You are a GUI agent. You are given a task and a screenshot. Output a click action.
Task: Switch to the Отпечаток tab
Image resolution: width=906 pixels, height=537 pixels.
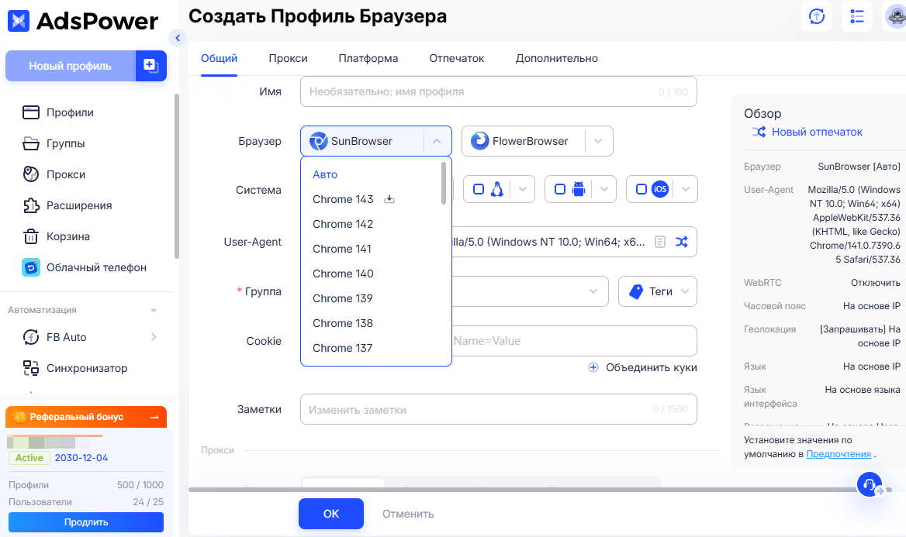[x=456, y=58]
